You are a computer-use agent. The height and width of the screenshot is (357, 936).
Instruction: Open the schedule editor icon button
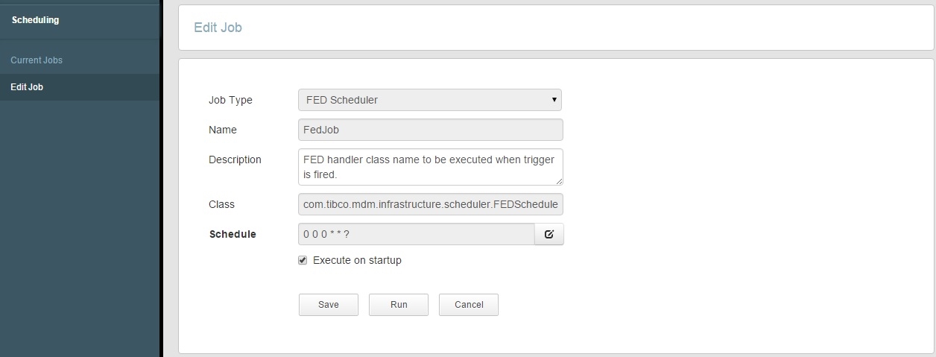pyautogui.click(x=549, y=234)
